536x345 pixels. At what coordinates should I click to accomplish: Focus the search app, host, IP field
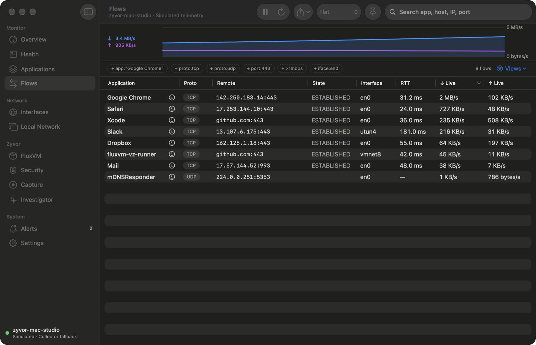pos(459,12)
